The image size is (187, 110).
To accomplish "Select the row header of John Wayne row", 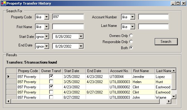I will 11,97.
